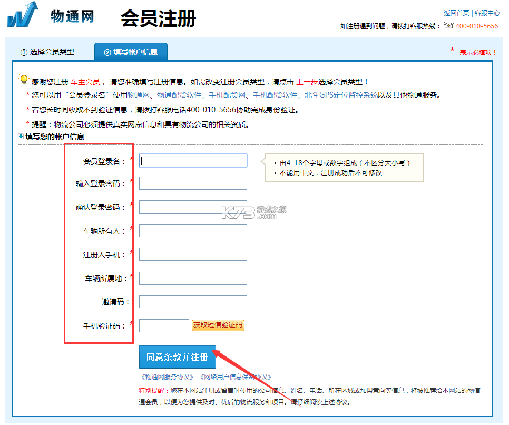Focus the 会员登录名 input field

(x=193, y=161)
